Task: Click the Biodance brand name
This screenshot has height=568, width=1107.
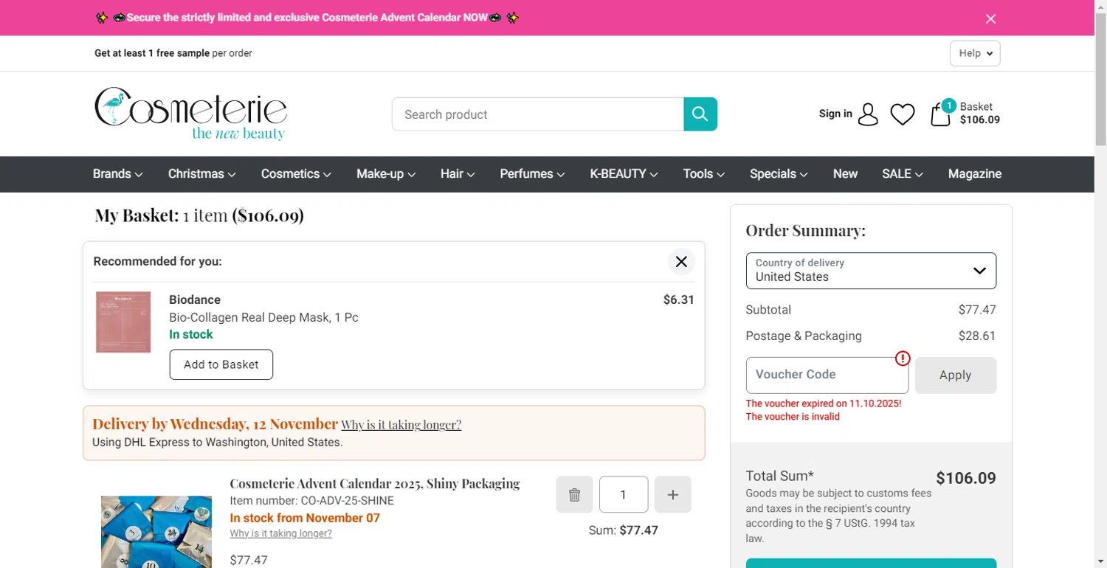Action: coord(195,299)
